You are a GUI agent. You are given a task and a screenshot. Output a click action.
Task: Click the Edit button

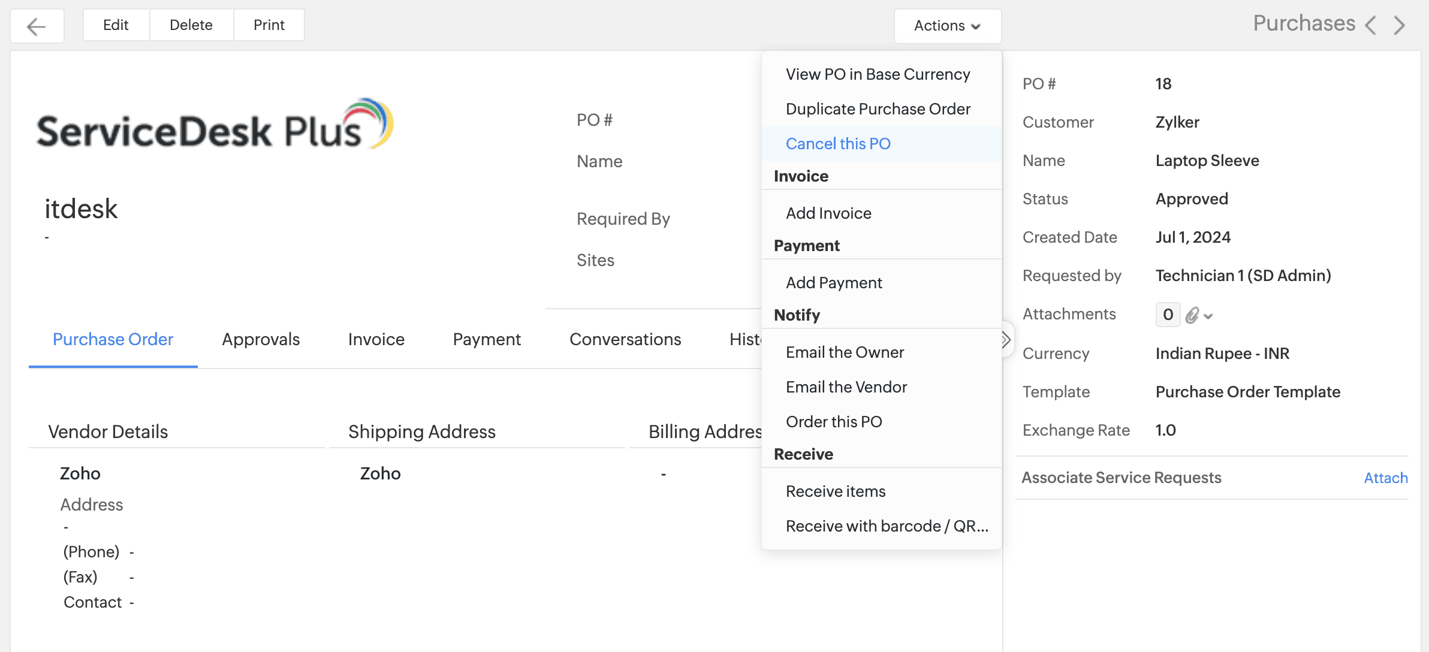coord(116,25)
